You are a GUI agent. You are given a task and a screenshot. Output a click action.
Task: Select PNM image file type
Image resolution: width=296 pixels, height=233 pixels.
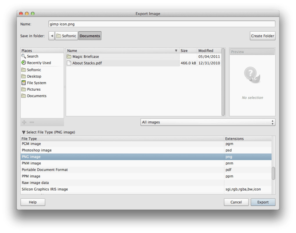click(146, 163)
